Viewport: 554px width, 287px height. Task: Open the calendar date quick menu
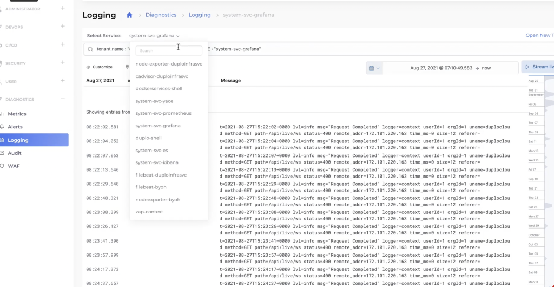(374, 68)
